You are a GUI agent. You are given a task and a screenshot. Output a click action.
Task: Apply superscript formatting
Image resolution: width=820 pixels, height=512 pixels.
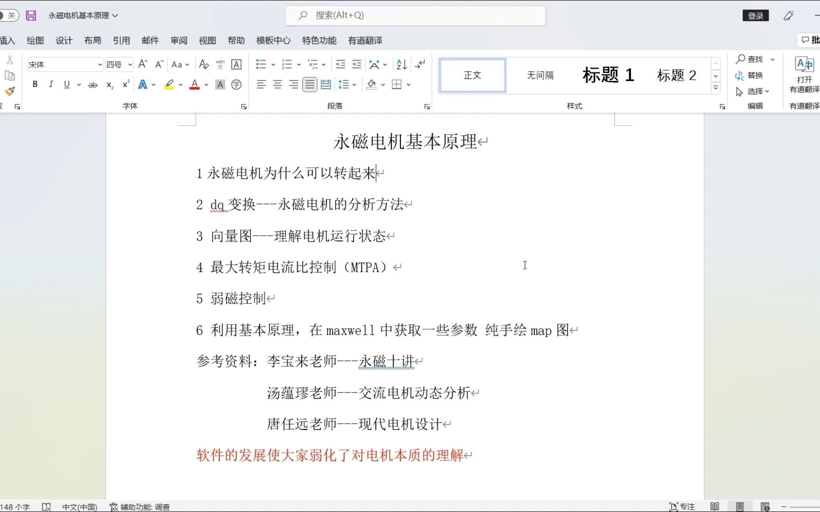tap(126, 84)
